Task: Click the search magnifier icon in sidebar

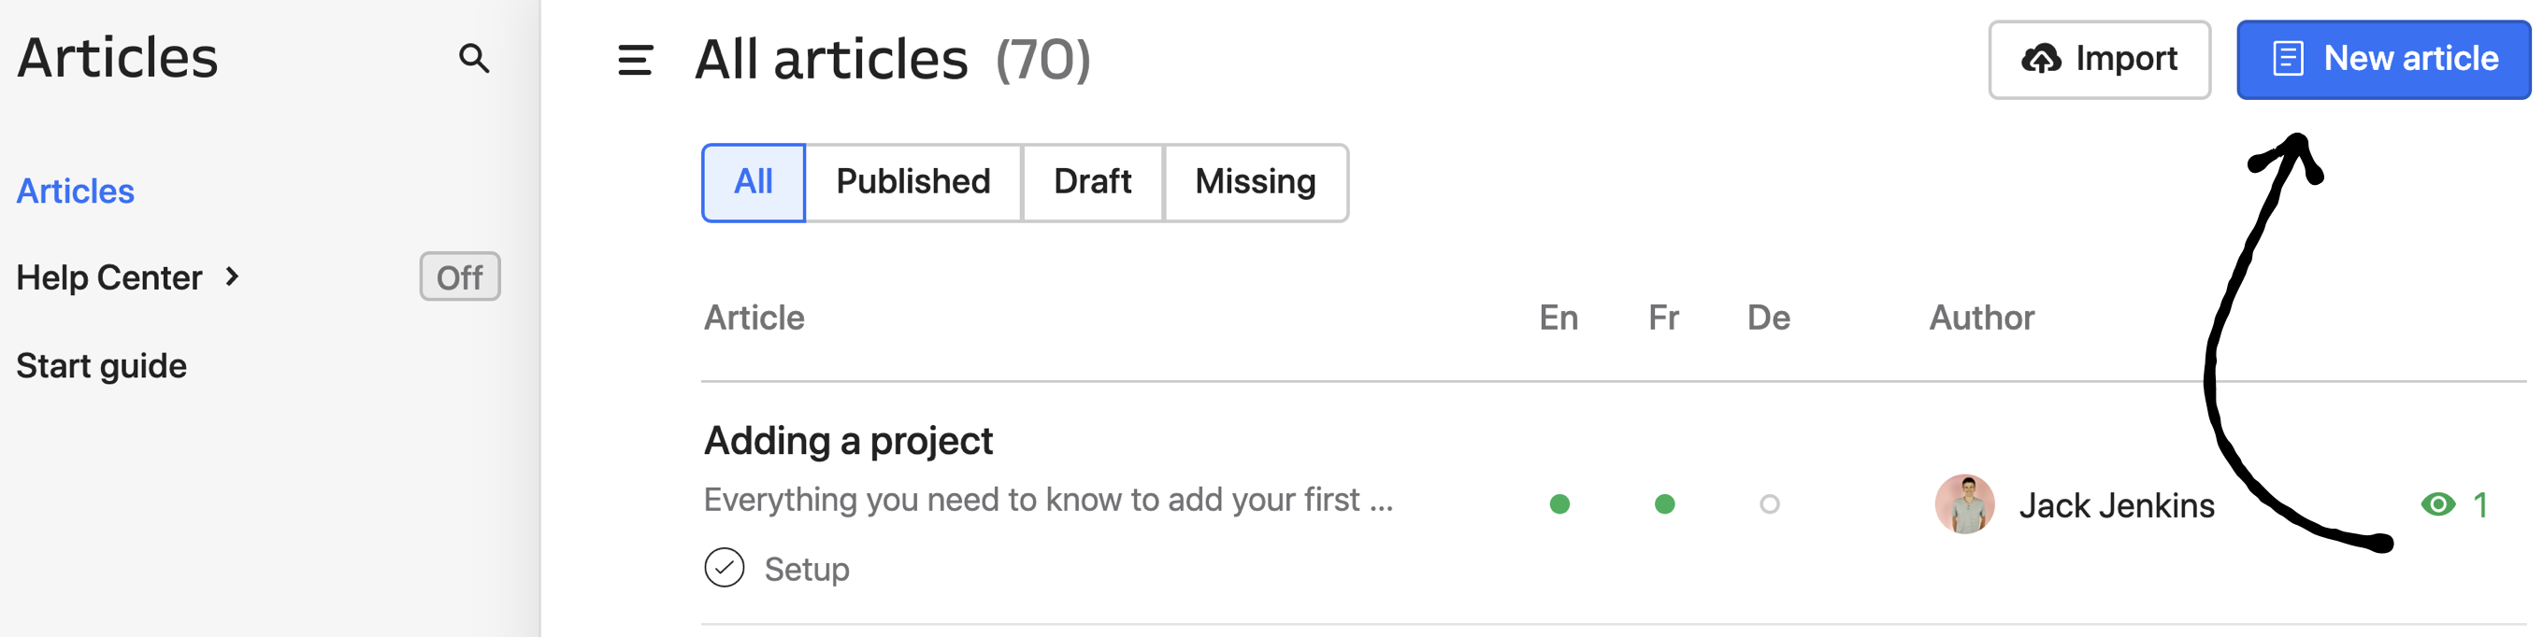Action: tap(474, 58)
